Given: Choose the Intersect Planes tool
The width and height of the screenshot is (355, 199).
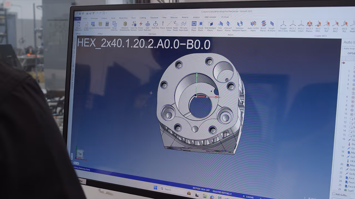Looking at the screenshot, I should pos(228,26).
